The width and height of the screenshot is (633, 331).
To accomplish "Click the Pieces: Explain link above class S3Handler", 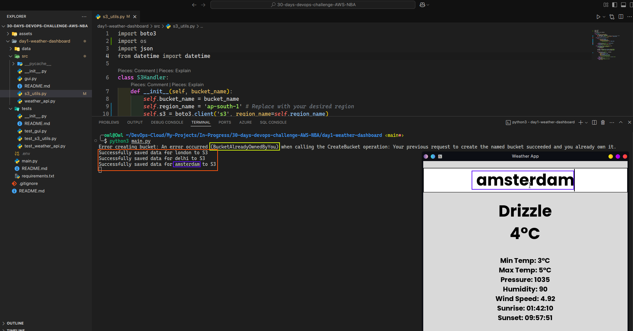I will click(x=175, y=70).
